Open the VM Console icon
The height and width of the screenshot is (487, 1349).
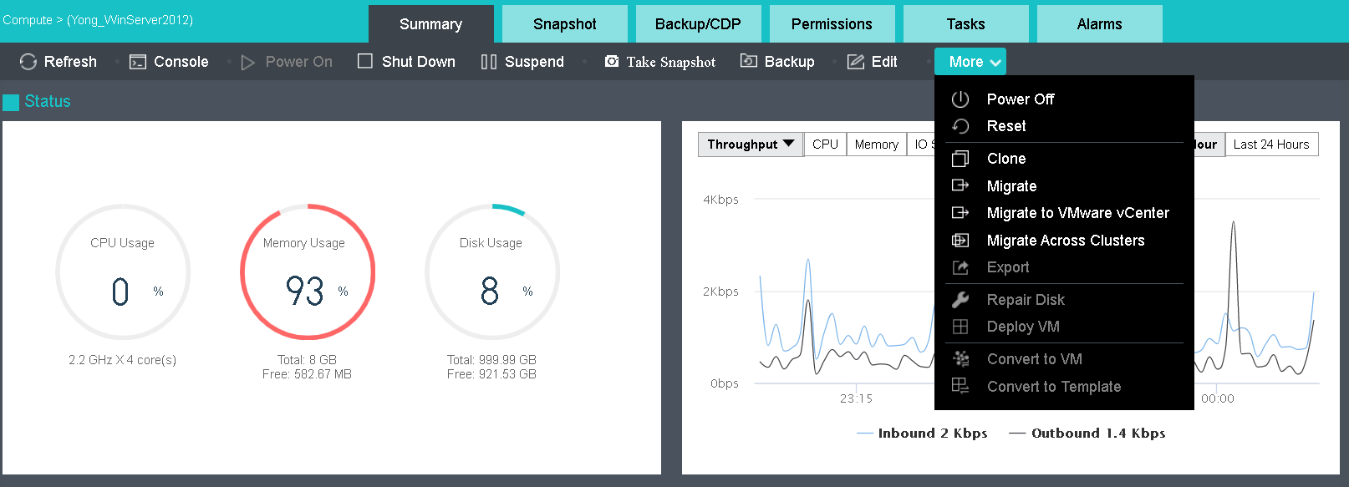pos(138,62)
